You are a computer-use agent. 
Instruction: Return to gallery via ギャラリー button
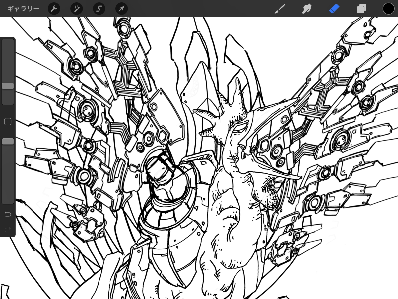pos(23,9)
